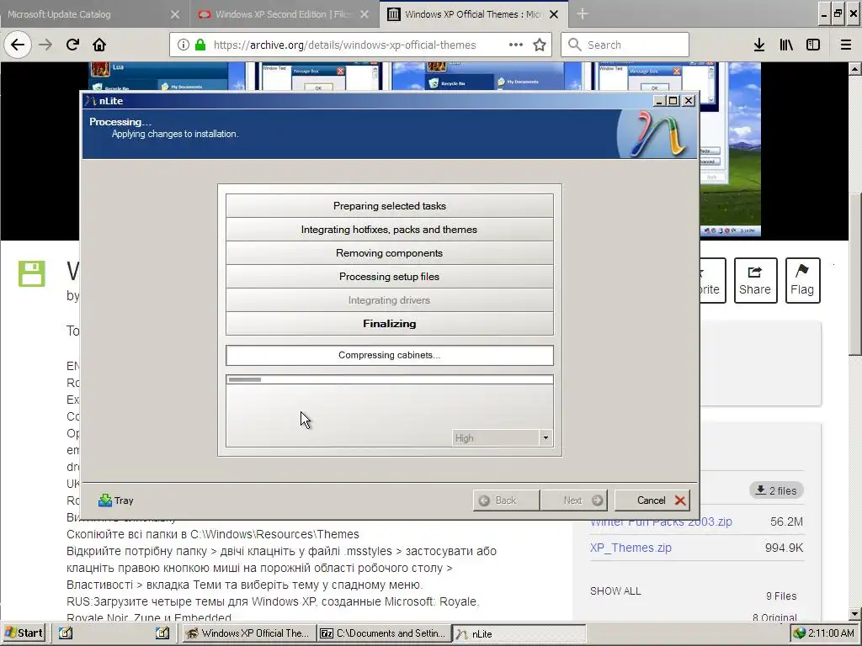Click the nLite compression progress bar
The image size is (862, 646).
click(x=389, y=379)
